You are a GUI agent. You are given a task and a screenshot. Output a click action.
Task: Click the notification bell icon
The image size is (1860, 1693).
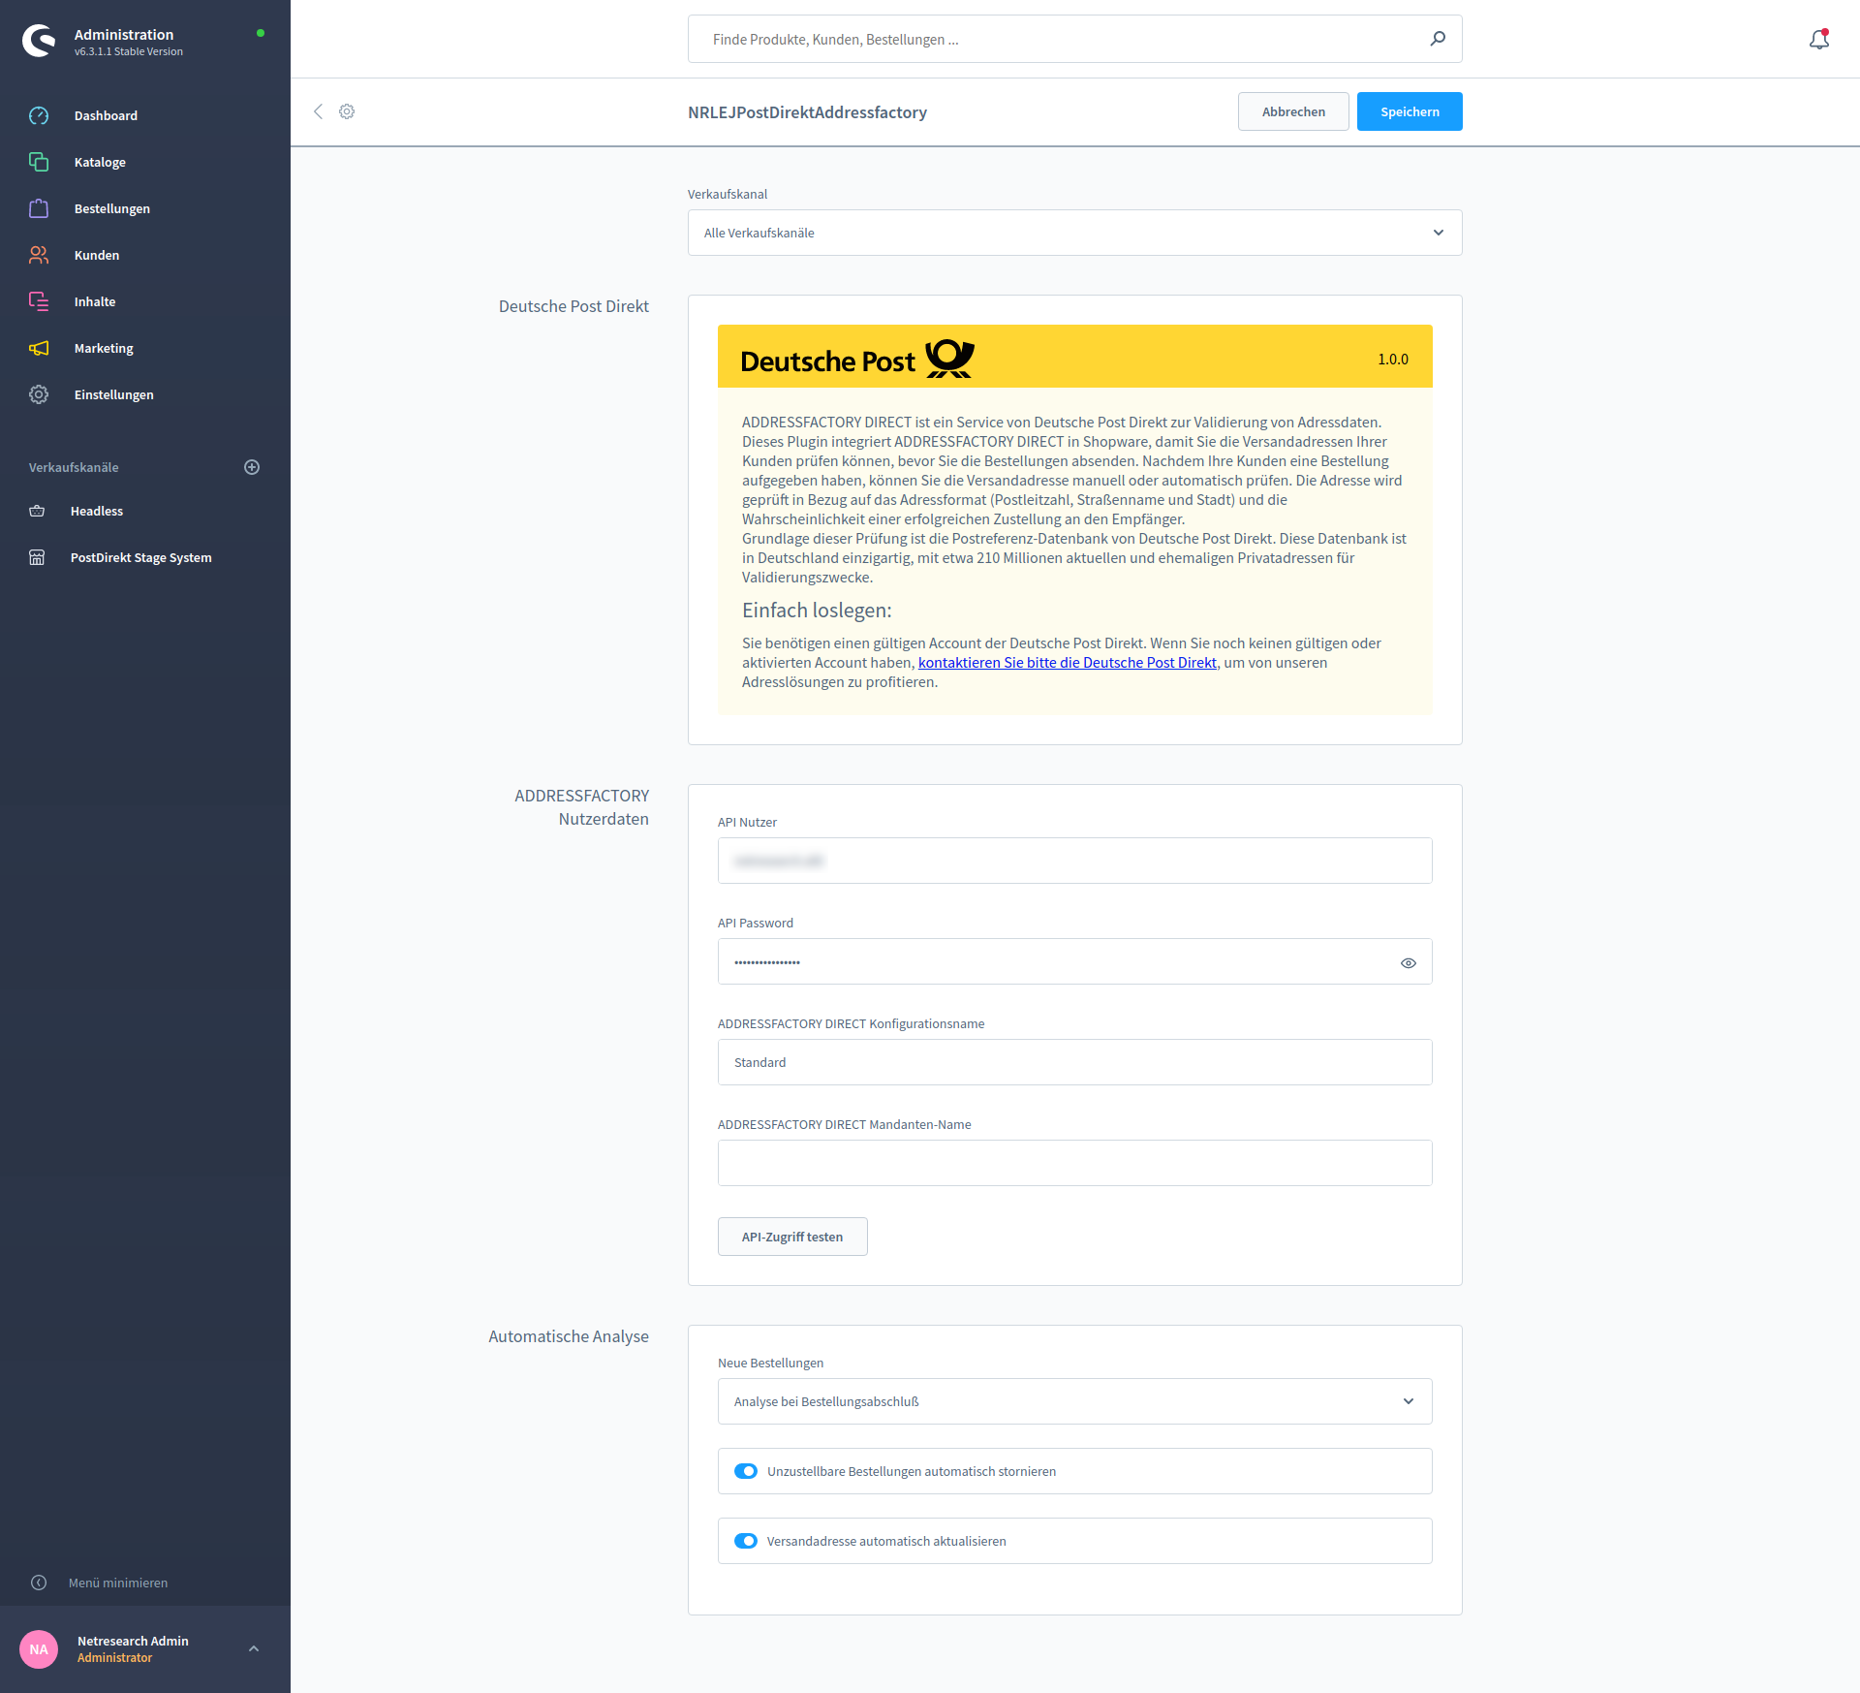[x=1818, y=40]
